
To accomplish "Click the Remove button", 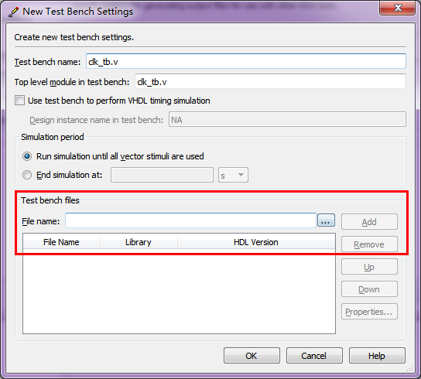I will click(x=369, y=244).
